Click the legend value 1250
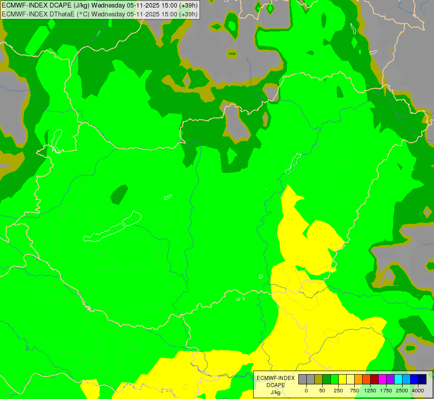Screen dimensions: 434x399 point(370,391)
